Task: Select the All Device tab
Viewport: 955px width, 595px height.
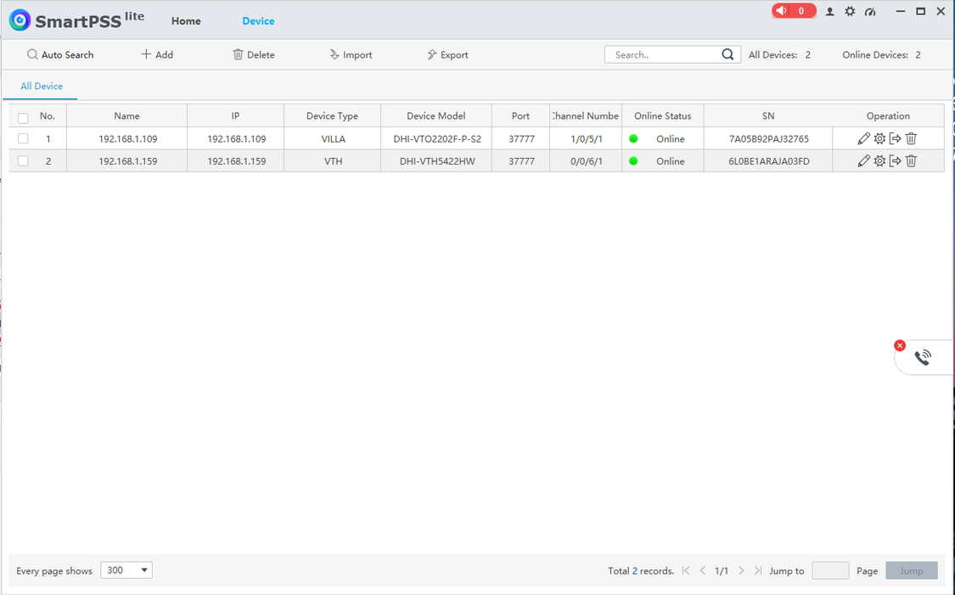Action: 42,87
